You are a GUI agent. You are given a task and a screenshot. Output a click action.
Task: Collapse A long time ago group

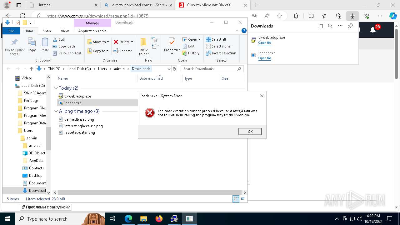(x=56, y=111)
